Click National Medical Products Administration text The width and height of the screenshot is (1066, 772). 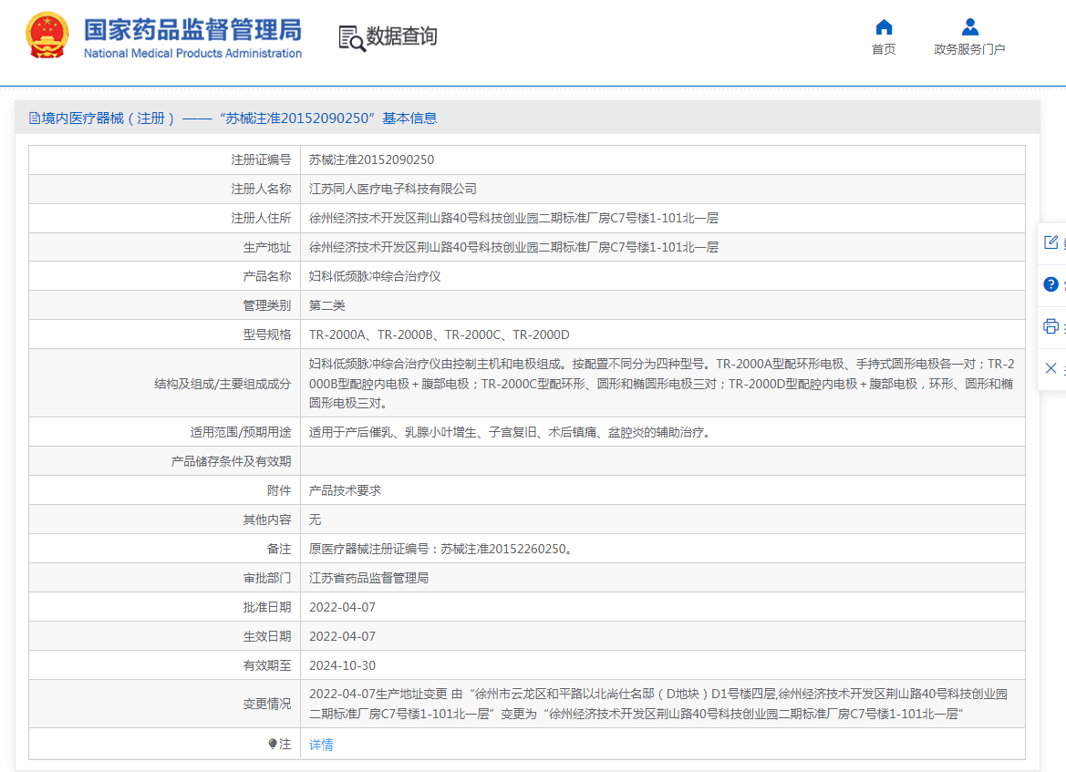193,53
